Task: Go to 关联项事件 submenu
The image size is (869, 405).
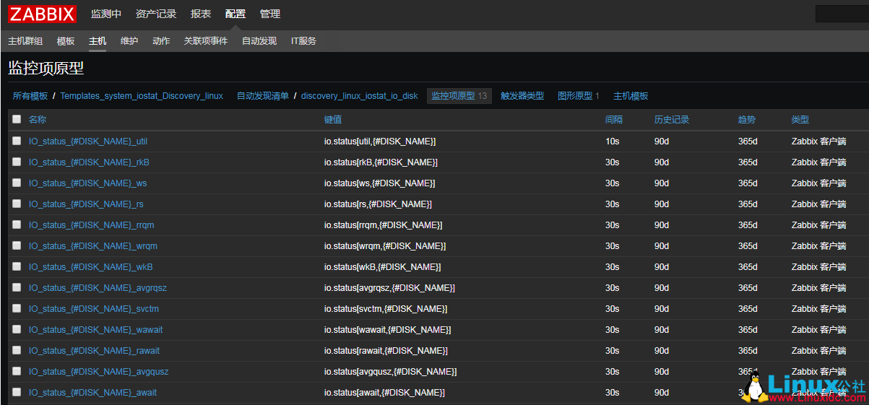Action: click(206, 41)
